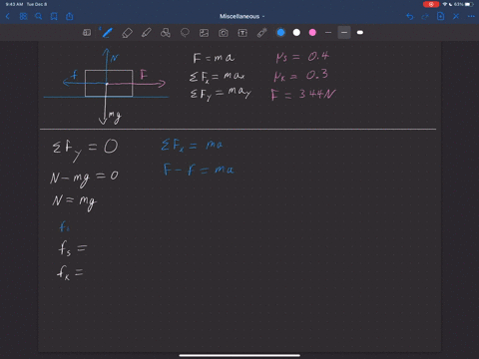Viewport: 479px width, 359px height.
Task: Close the document with the X
Action: [x=456, y=16]
